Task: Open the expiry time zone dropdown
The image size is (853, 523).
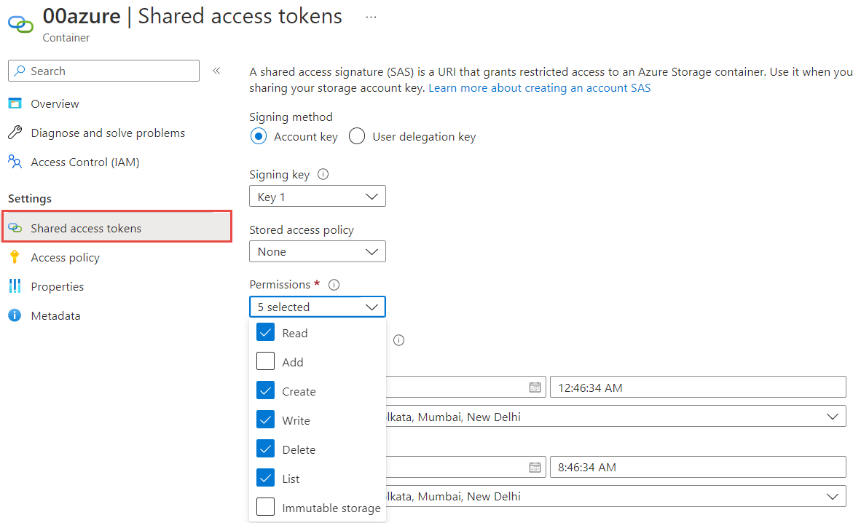Action: pos(616,496)
